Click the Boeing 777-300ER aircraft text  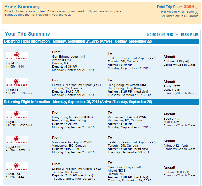point(172,120)
